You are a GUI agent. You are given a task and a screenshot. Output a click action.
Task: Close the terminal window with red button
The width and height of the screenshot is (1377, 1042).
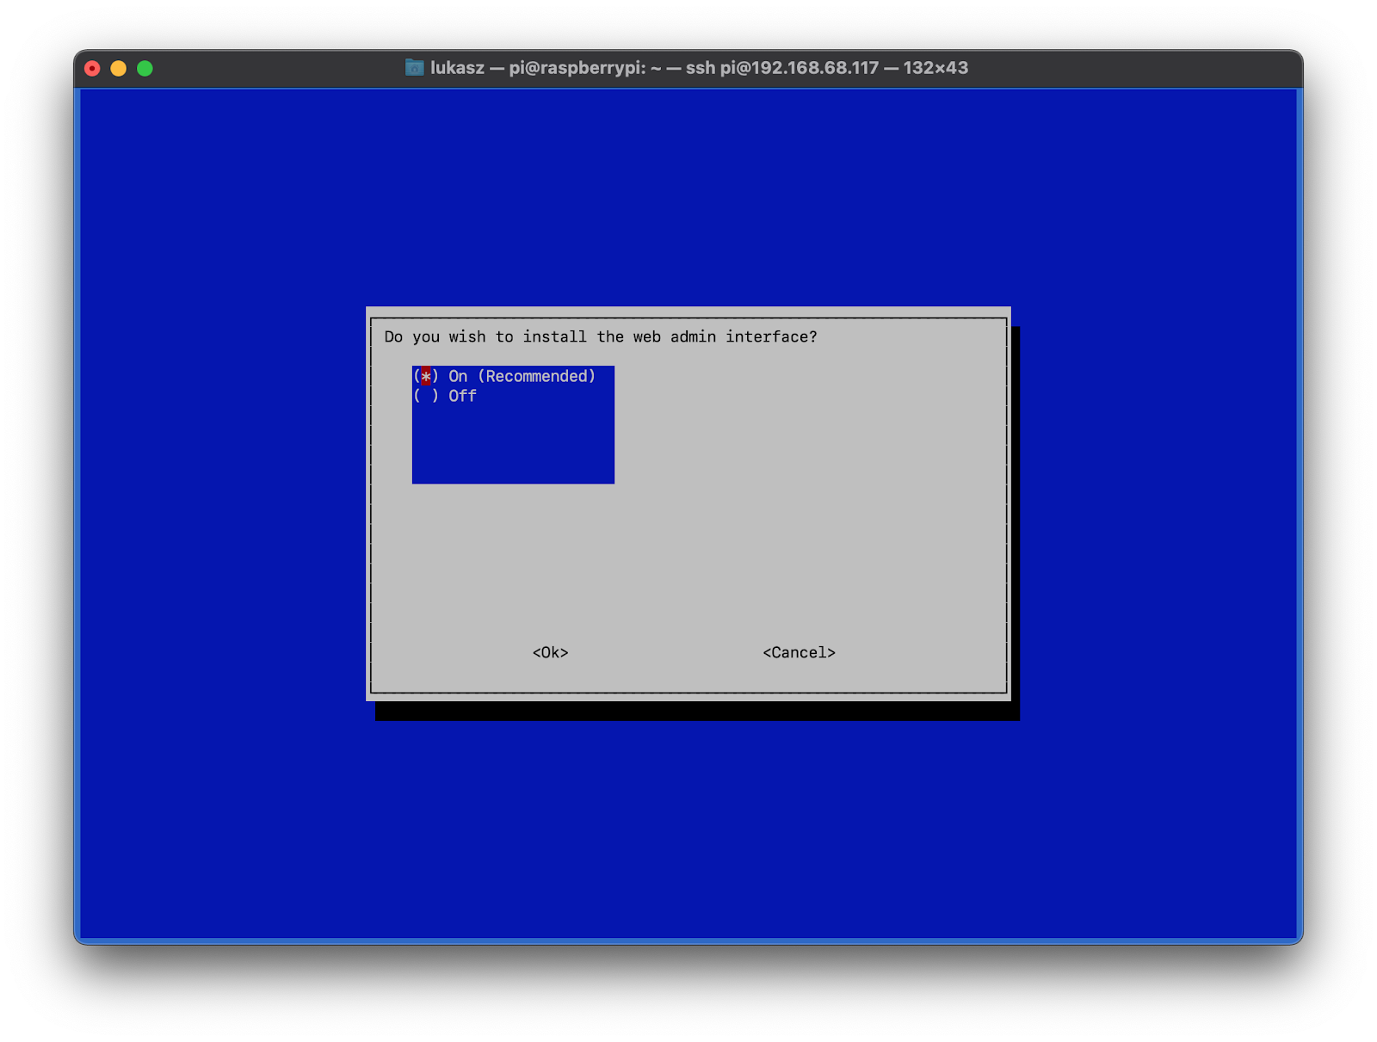click(93, 68)
